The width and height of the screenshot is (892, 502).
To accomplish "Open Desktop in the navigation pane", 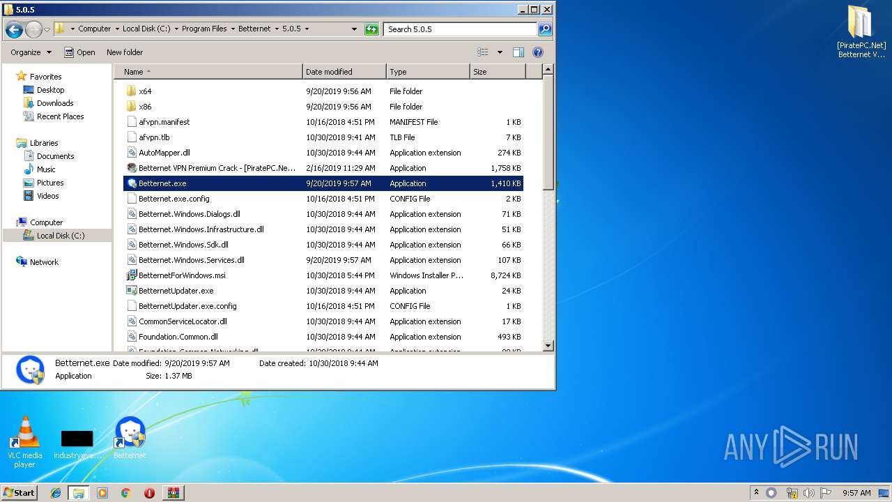I will pyautogui.click(x=50, y=90).
